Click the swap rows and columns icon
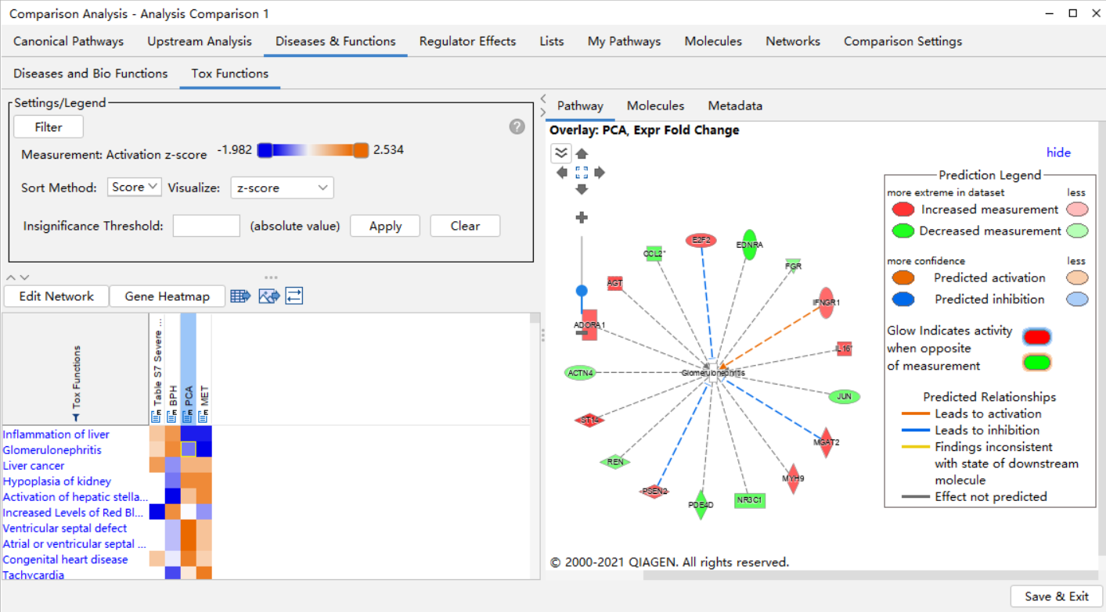1106x612 pixels. click(x=294, y=296)
